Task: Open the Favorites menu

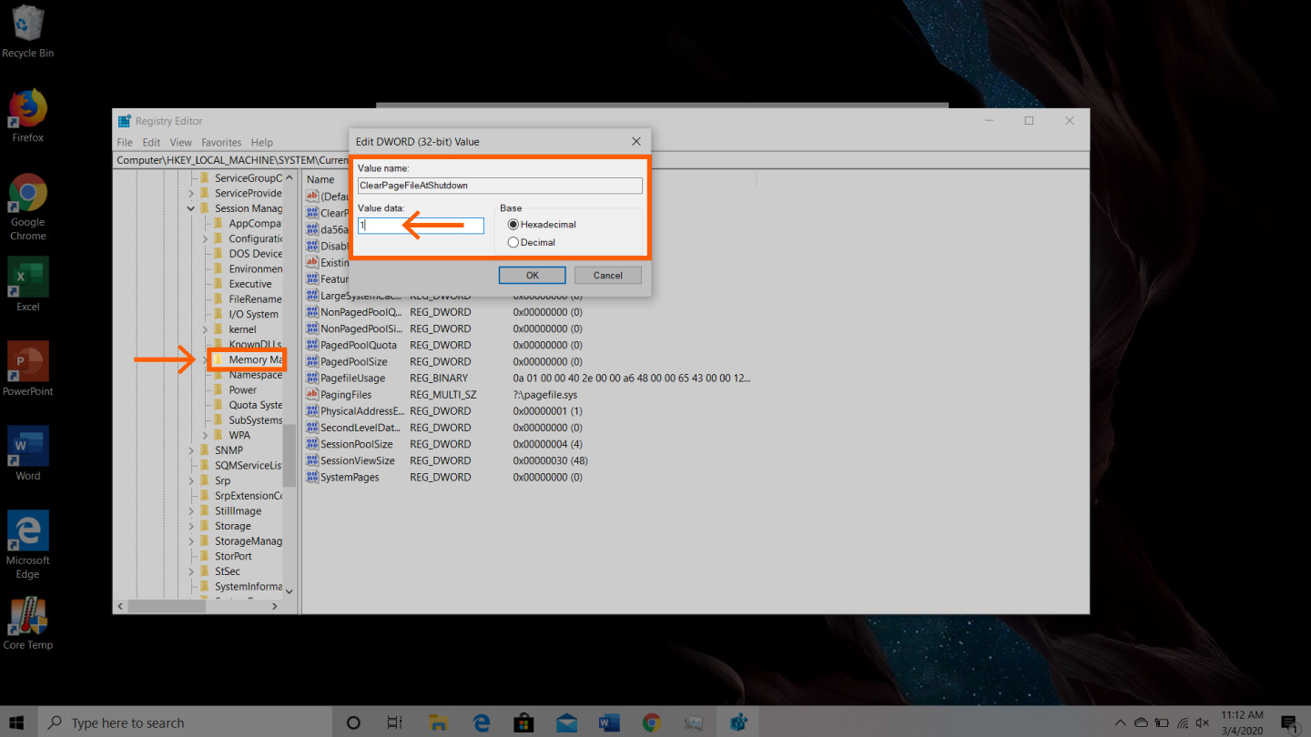Action: [221, 143]
